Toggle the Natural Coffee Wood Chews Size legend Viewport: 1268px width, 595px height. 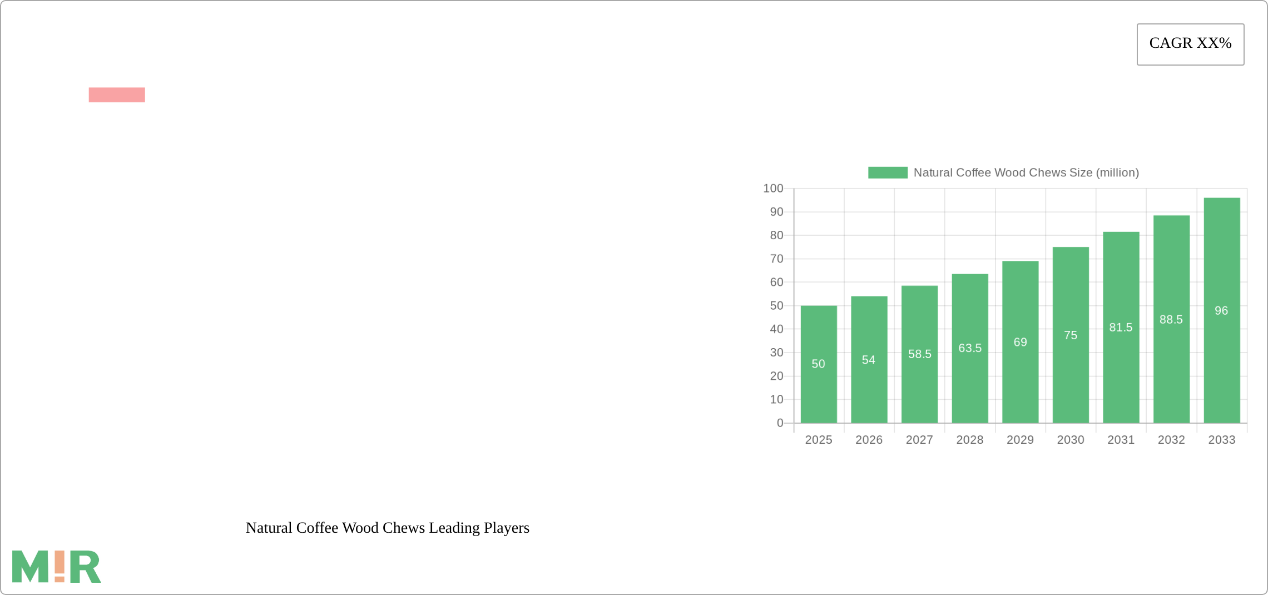1003,173
